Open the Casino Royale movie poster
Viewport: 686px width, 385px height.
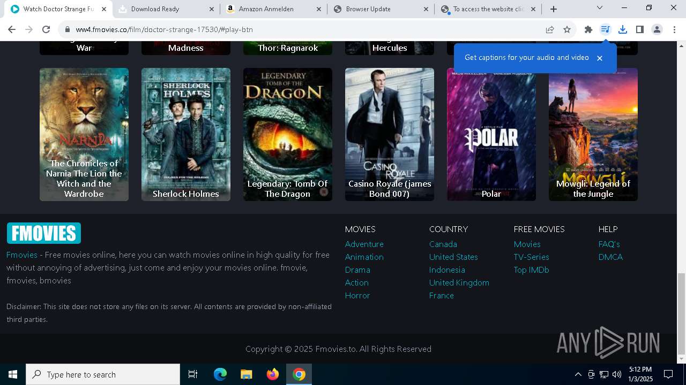390,134
